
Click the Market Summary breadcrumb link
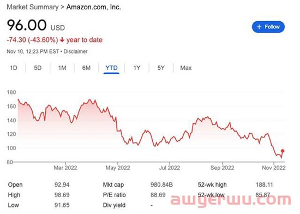33,7
